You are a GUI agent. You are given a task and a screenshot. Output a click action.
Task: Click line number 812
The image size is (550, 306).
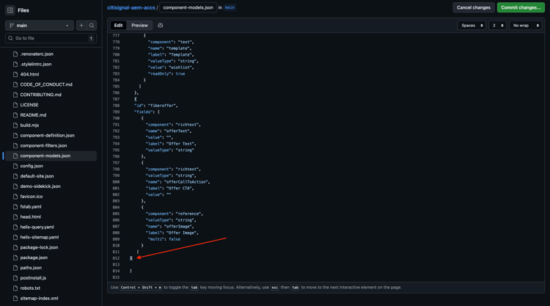pyautogui.click(x=116, y=258)
